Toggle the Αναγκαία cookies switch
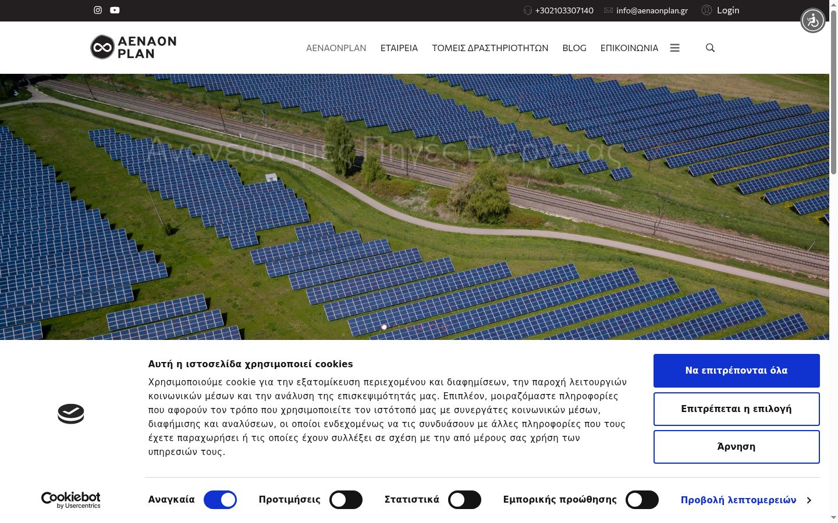 click(x=220, y=500)
